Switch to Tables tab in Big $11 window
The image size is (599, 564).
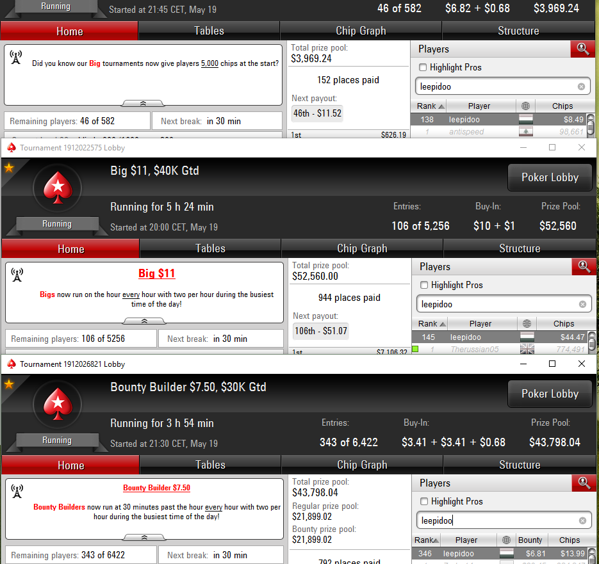(210, 248)
